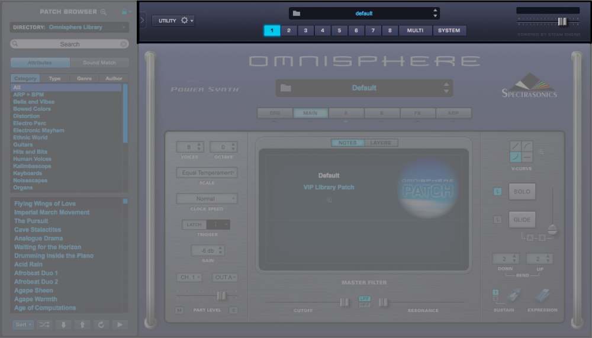Open the SYSTEM page
Image resolution: width=592 pixels, height=338 pixels.
pyautogui.click(x=449, y=31)
